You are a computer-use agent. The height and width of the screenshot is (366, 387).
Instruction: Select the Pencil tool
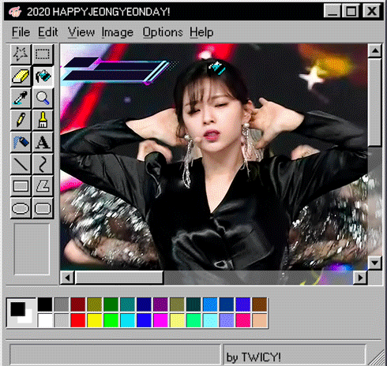point(21,120)
